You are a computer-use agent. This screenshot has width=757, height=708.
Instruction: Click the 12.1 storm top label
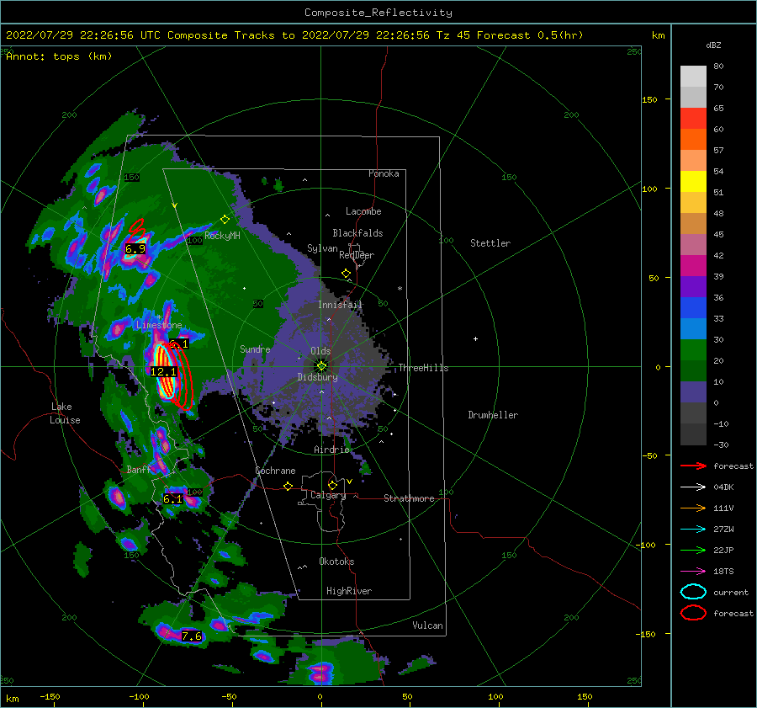coord(164,371)
